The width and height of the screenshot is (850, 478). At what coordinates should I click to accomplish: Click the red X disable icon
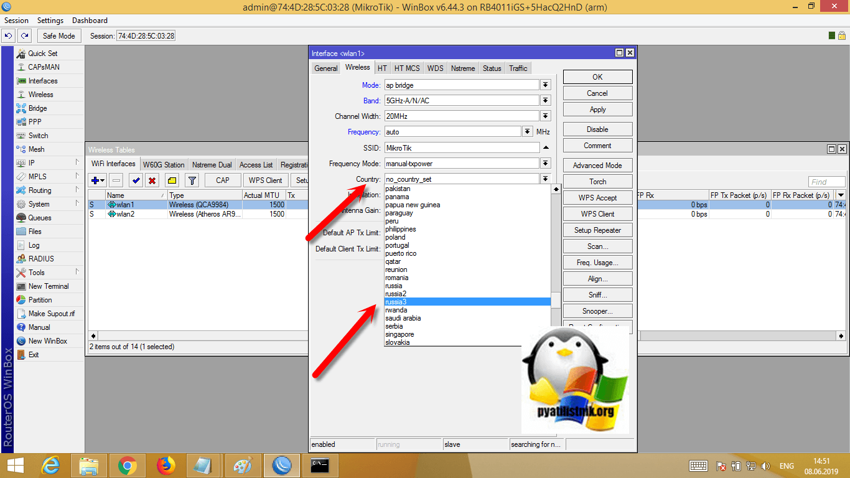click(x=151, y=180)
